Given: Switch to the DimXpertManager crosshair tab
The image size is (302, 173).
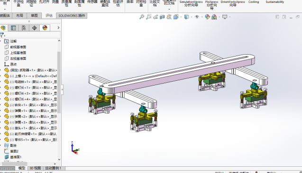Looking at the screenshot, I should (x=34, y=28).
